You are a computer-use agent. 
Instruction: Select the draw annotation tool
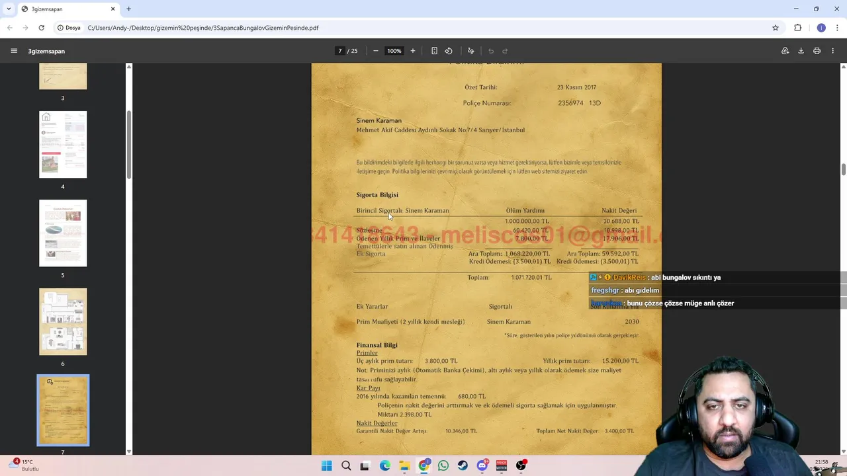coord(470,51)
